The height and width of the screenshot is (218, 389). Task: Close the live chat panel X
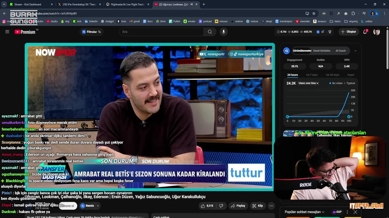pos(355,212)
